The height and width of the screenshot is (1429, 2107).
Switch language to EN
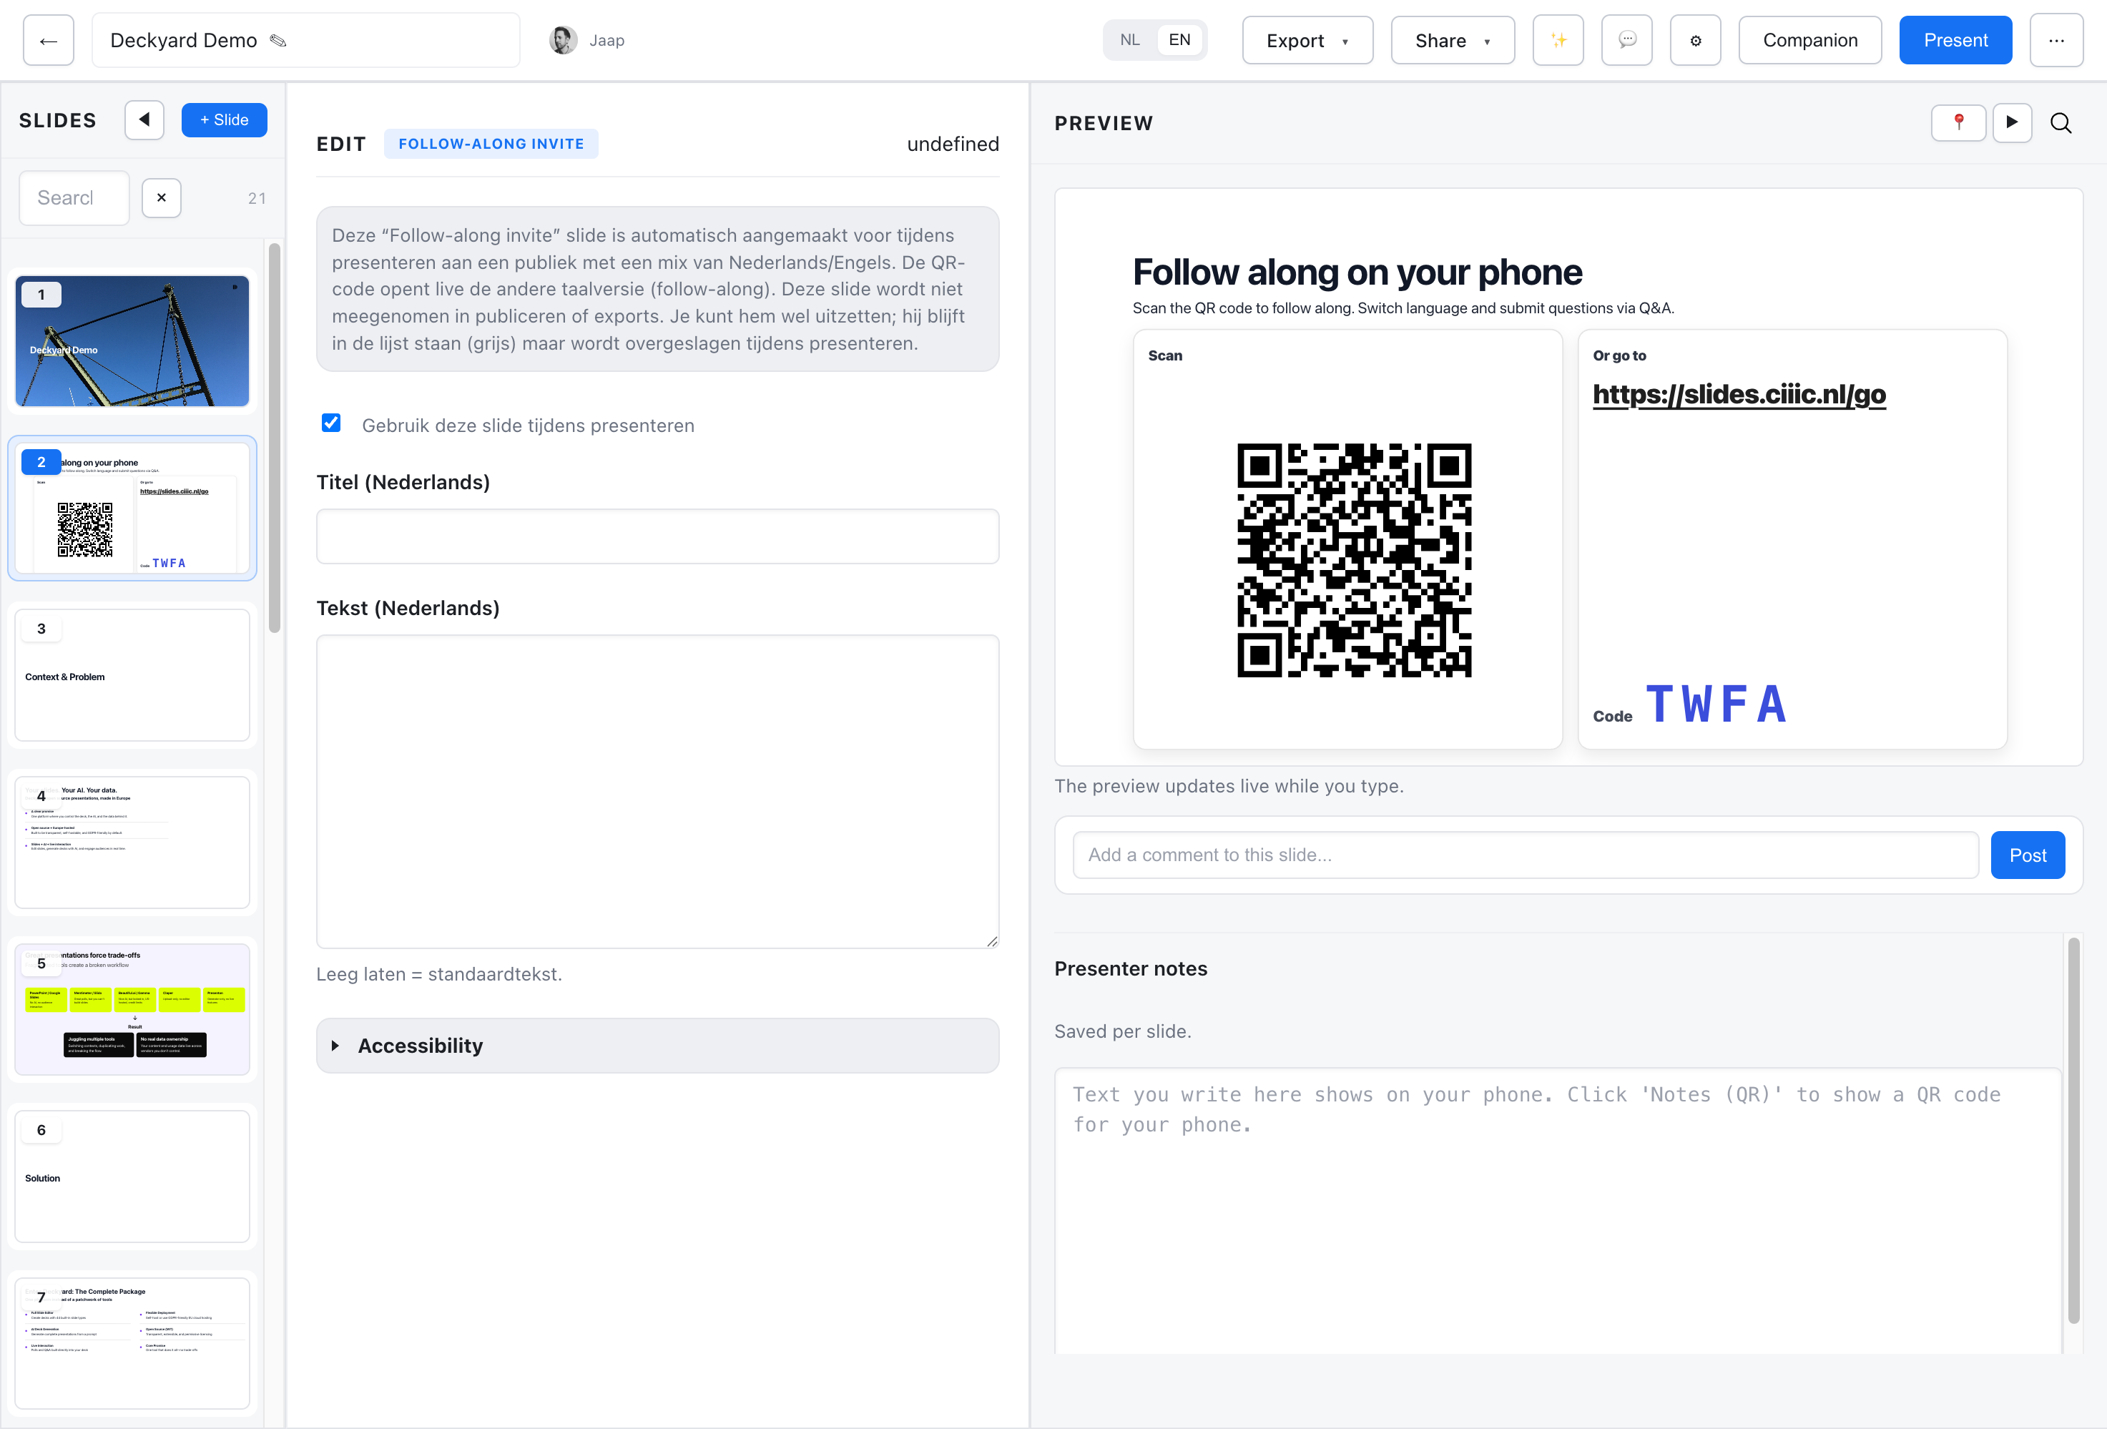(1179, 40)
